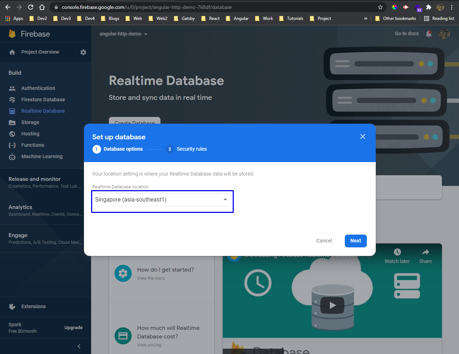This screenshot has width=459, height=354.
Task: Click the card icon beside database cost
Action: point(123,336)
